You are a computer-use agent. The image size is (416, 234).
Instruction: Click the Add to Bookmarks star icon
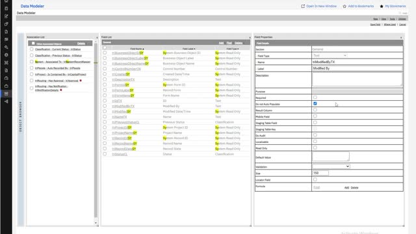point(344,6)
